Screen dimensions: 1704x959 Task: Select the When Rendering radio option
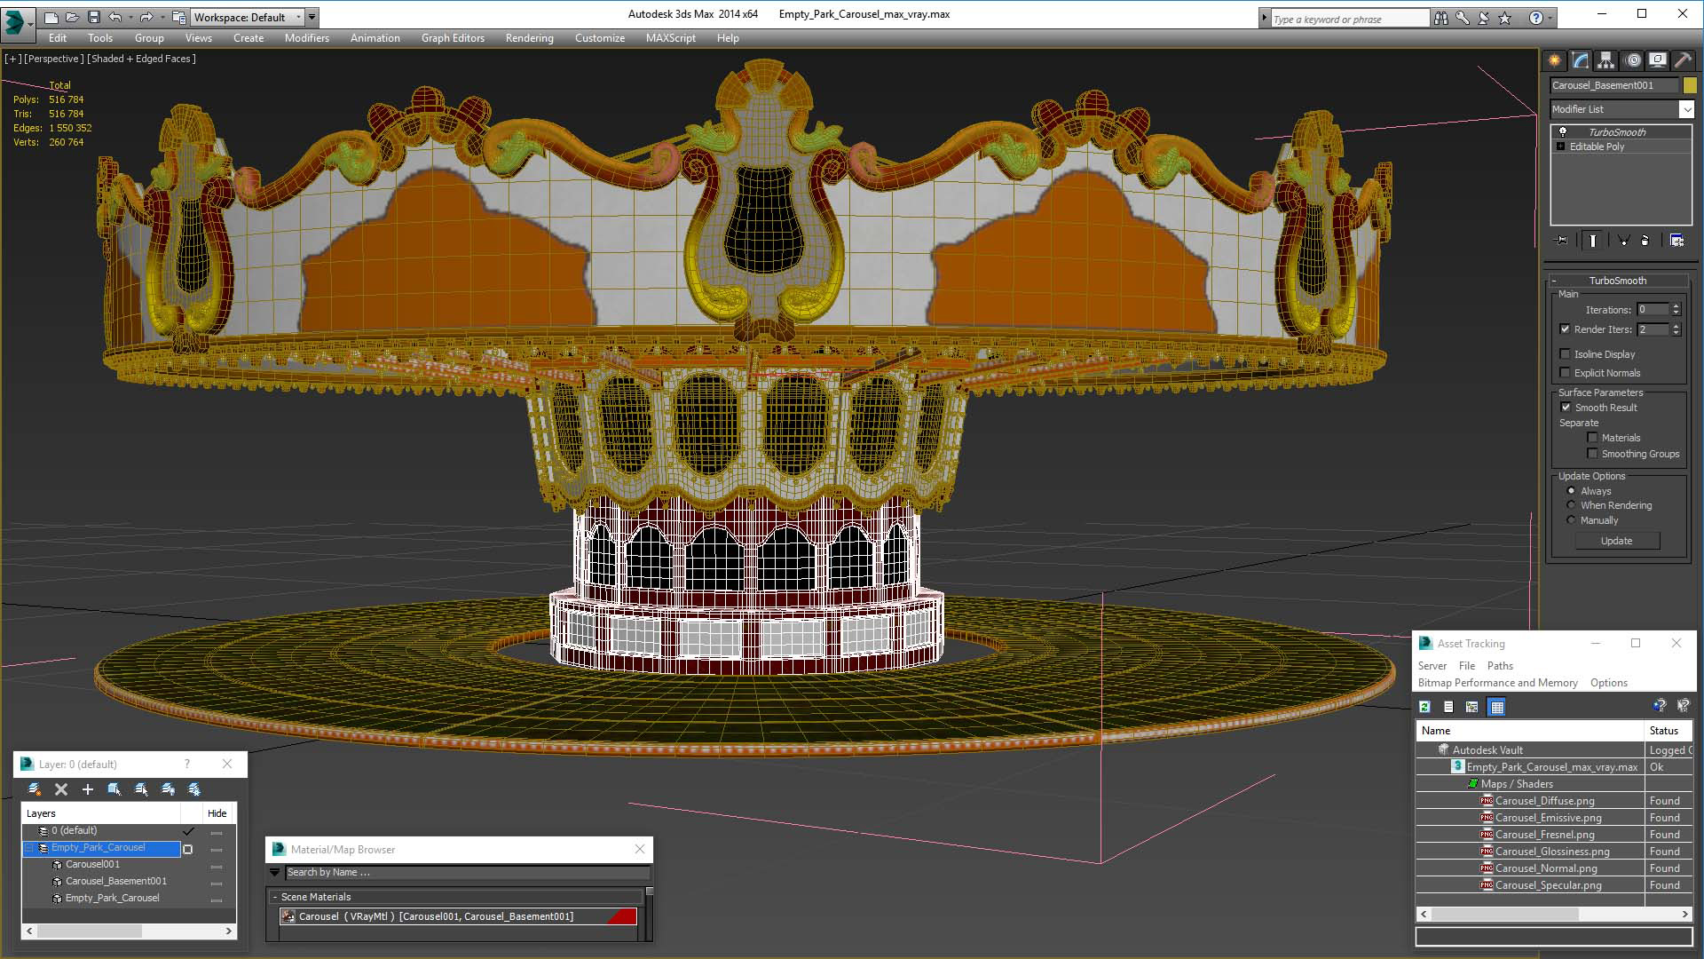(1571, 505)
